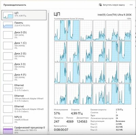Open Диск 2 (E:) NVMe entry

(24, 56)
